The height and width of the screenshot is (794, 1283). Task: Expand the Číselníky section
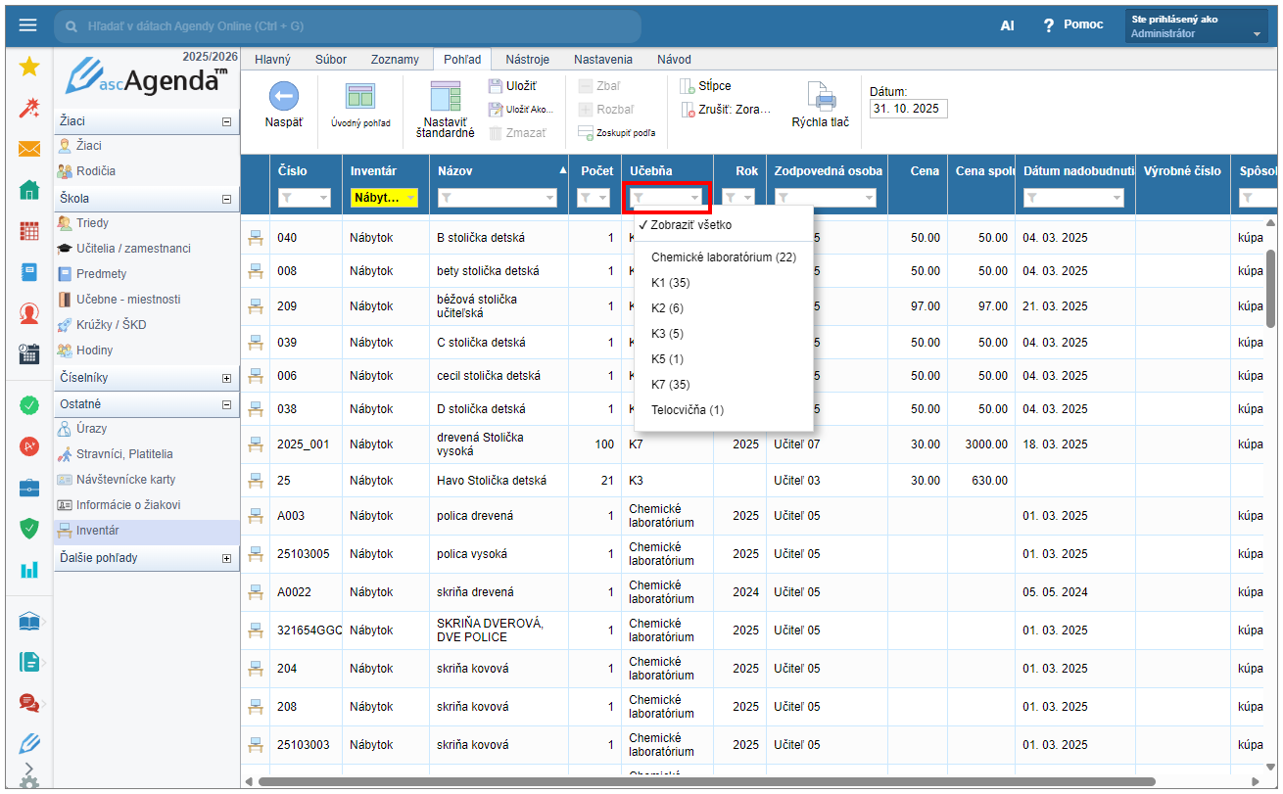[227, 378]
